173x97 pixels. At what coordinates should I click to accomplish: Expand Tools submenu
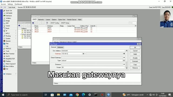click(10, 51)
